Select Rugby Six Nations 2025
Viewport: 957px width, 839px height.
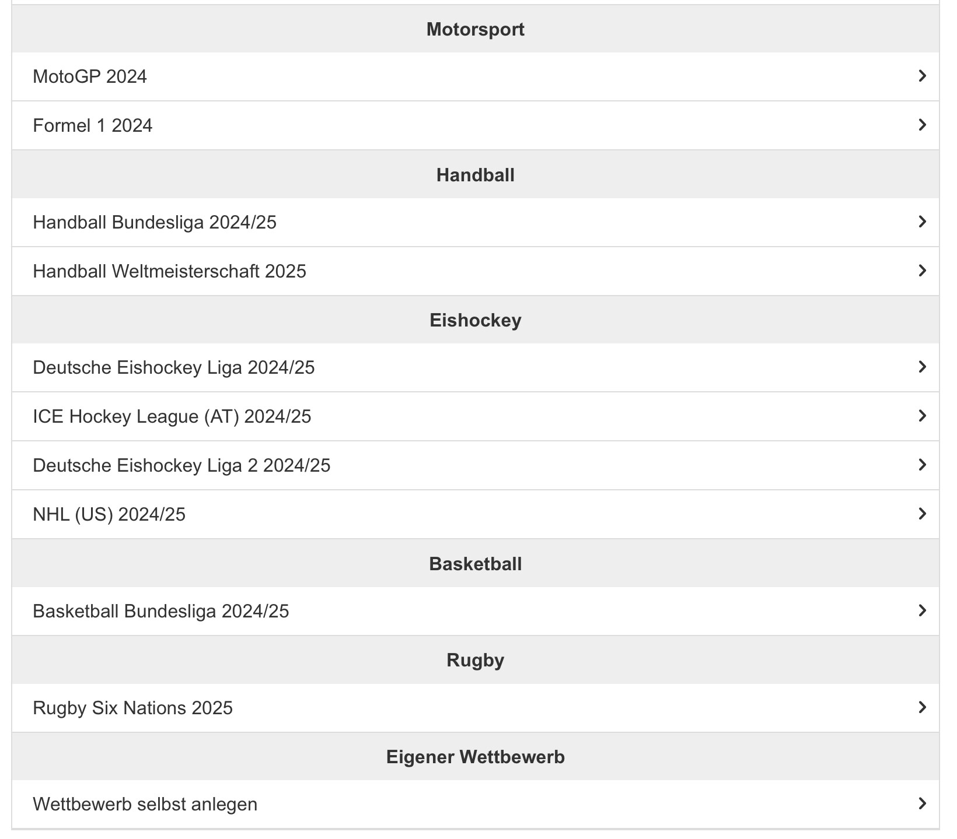click(133, 708)
